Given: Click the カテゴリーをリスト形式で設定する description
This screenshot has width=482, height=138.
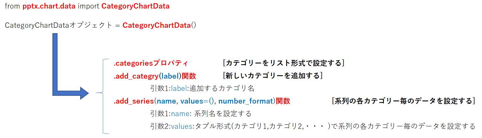Looking at the screenshot, I should pyautogui.click(x=283, y=63).
